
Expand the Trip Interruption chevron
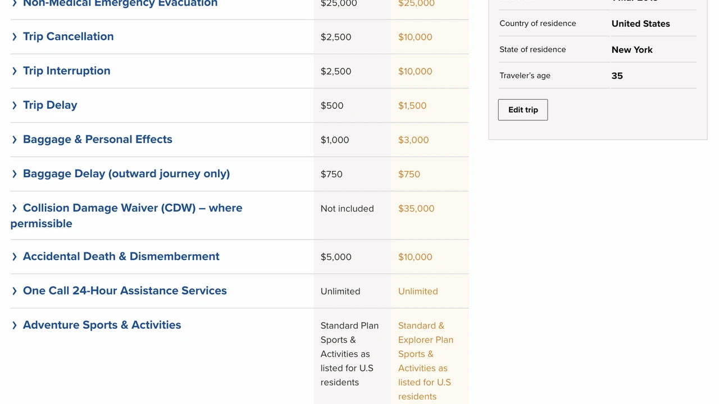pyautogui.click(x=15, y=71)
